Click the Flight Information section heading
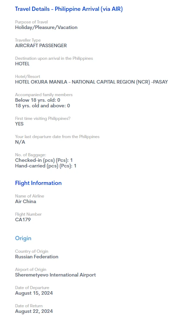Screen dimensions: 182x323 point(38,183)
